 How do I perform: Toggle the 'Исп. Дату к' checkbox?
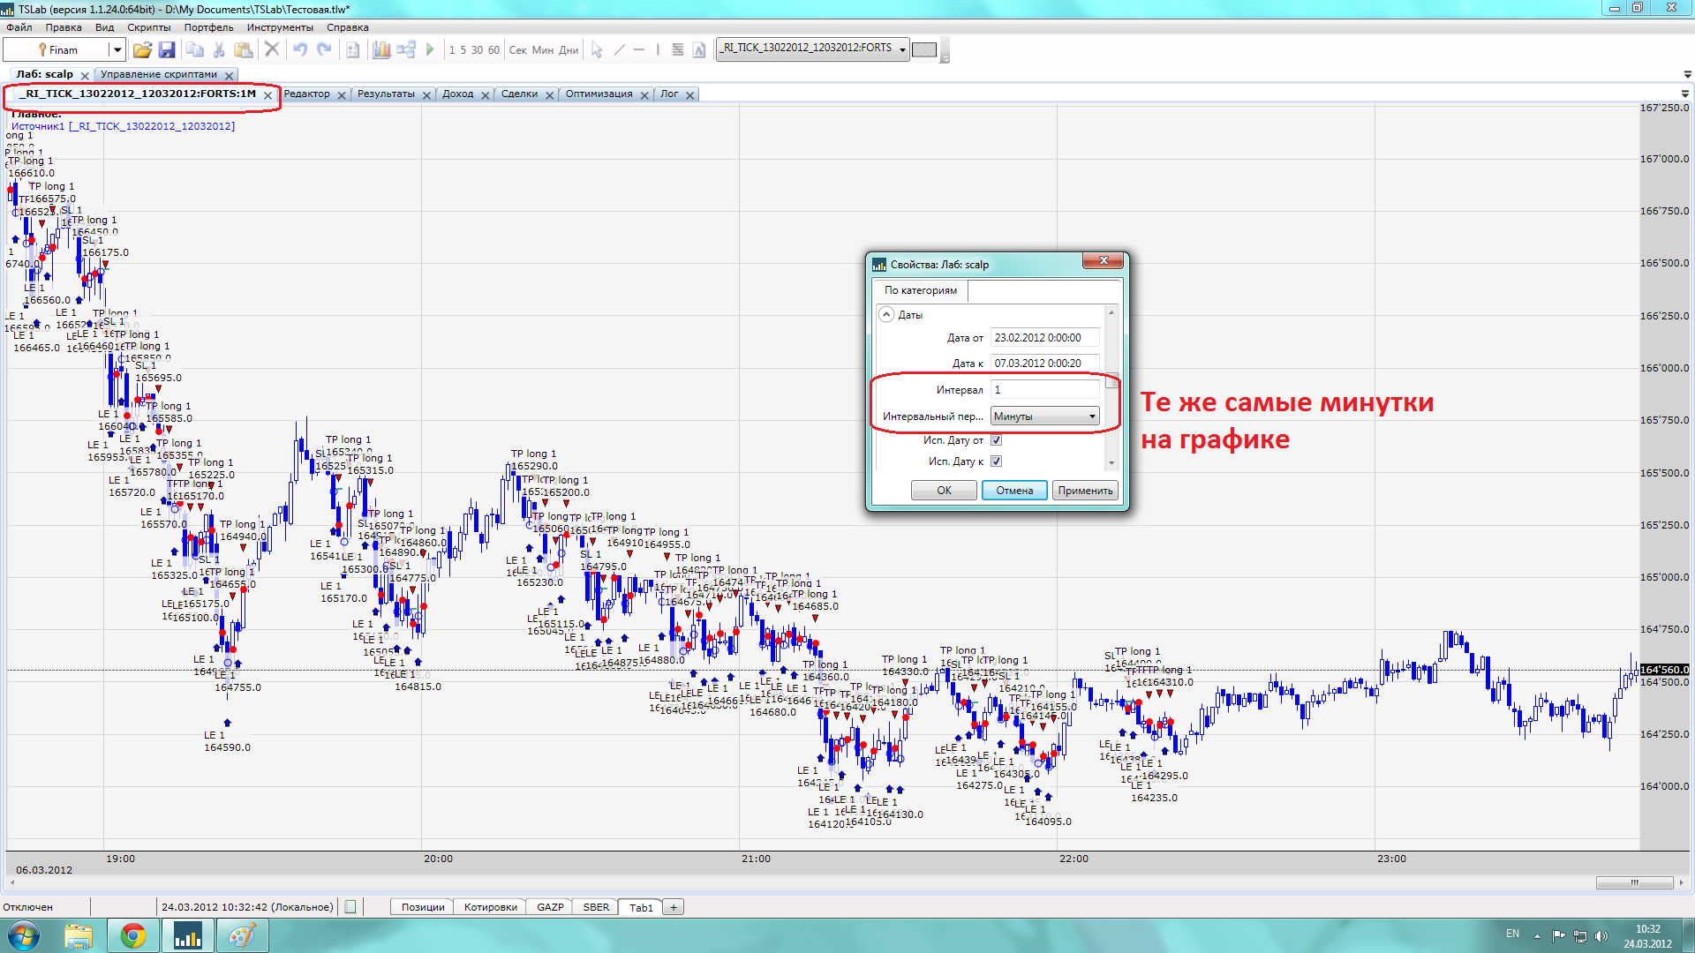(x=996, y=461)
